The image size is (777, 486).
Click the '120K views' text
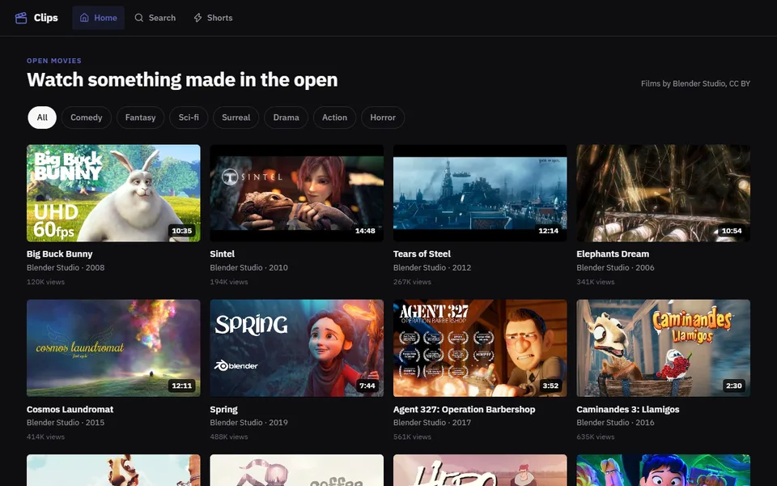click(x=45, y=282)
